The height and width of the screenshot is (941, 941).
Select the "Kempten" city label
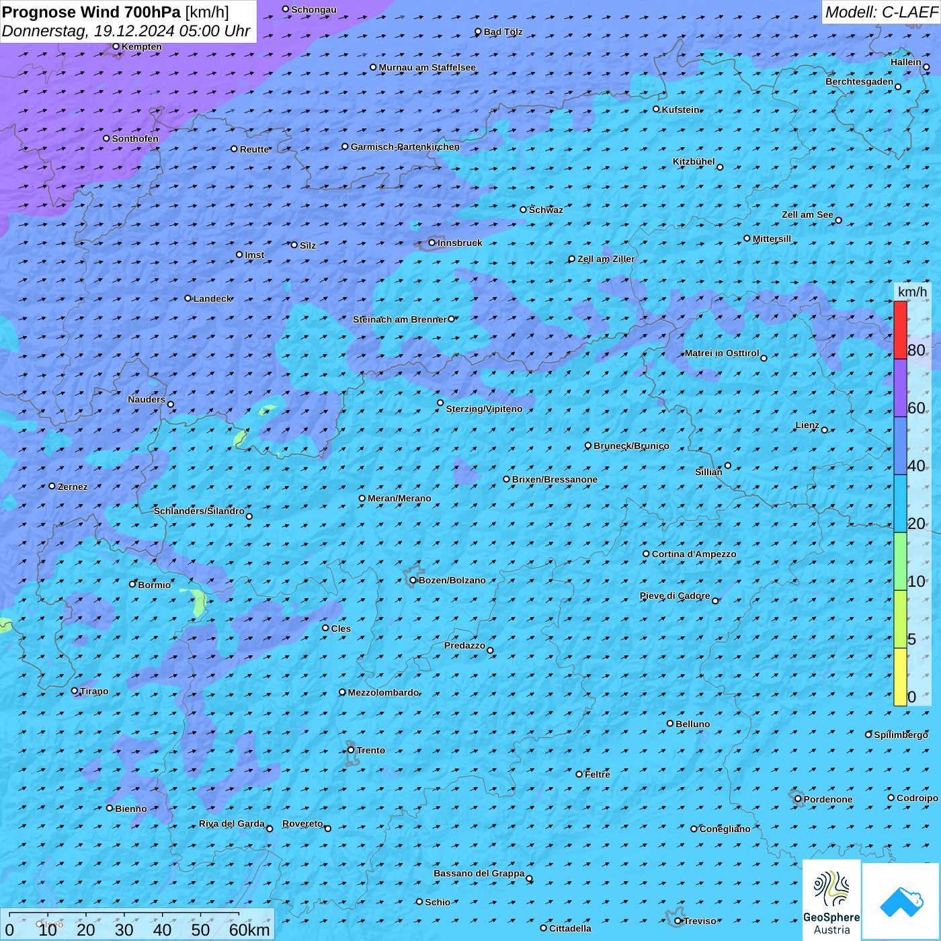click(142, 46)
